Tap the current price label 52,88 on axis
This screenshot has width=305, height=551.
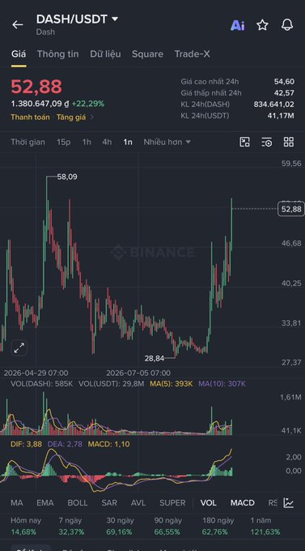click(x=291, y=209)
